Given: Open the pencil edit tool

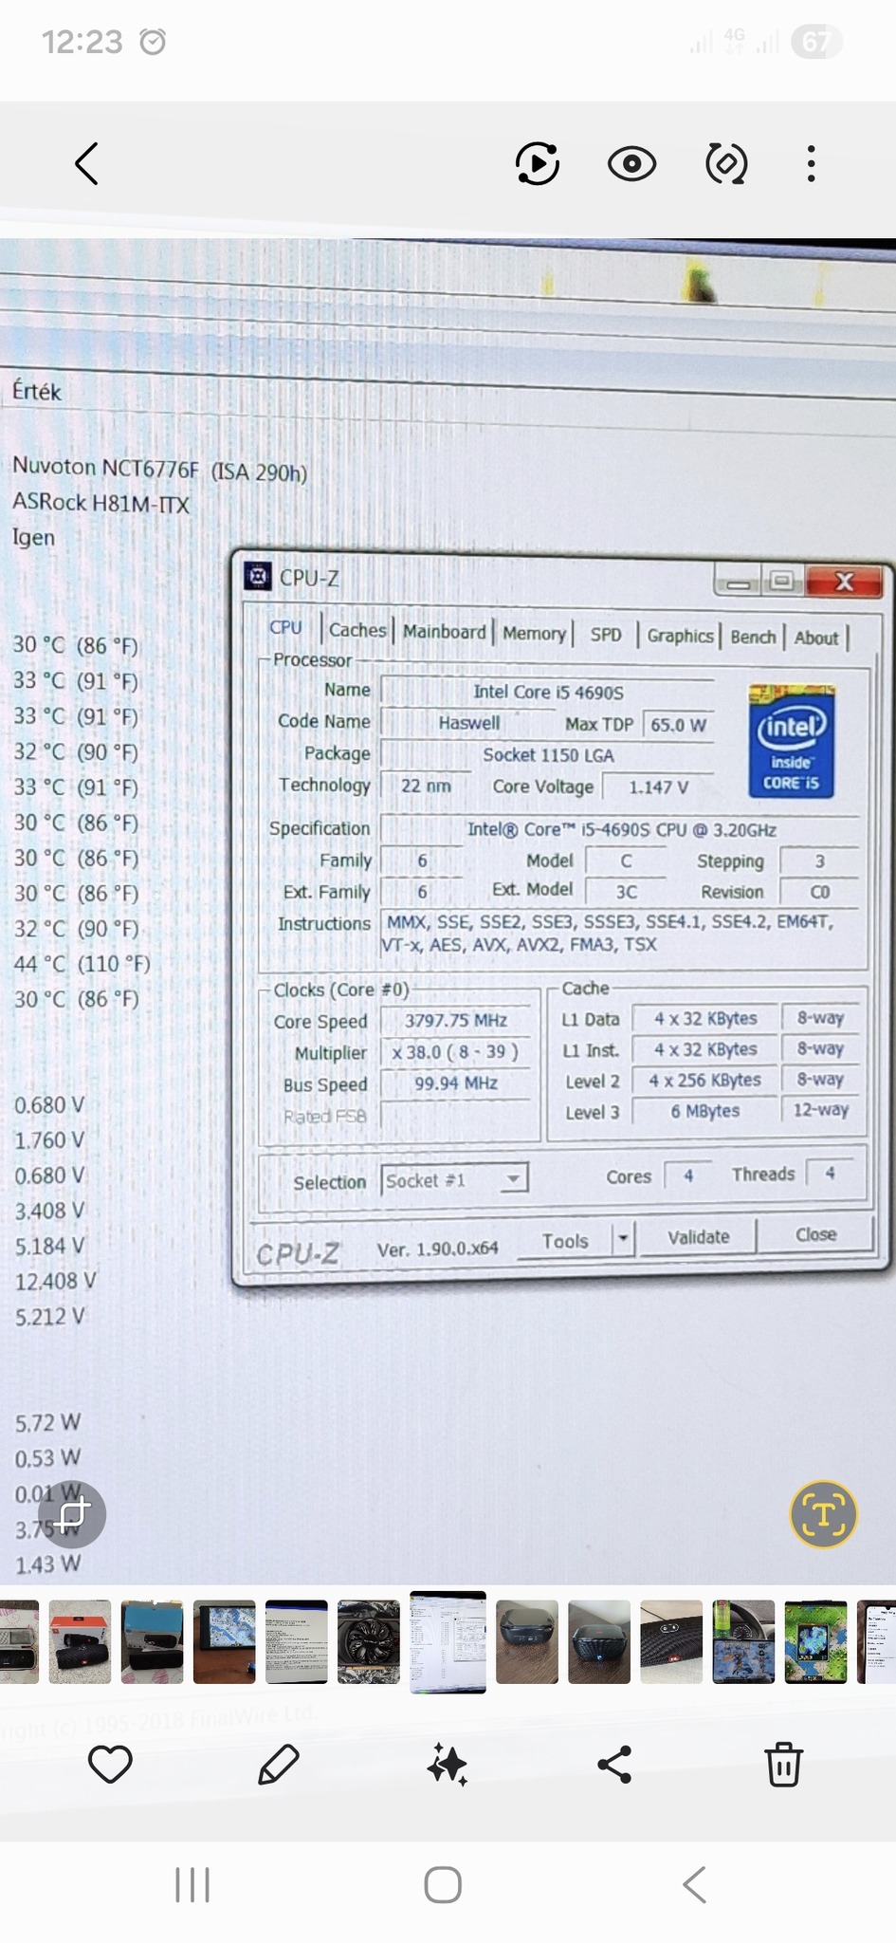Looking at the screenshot, I should (279, 1764).
